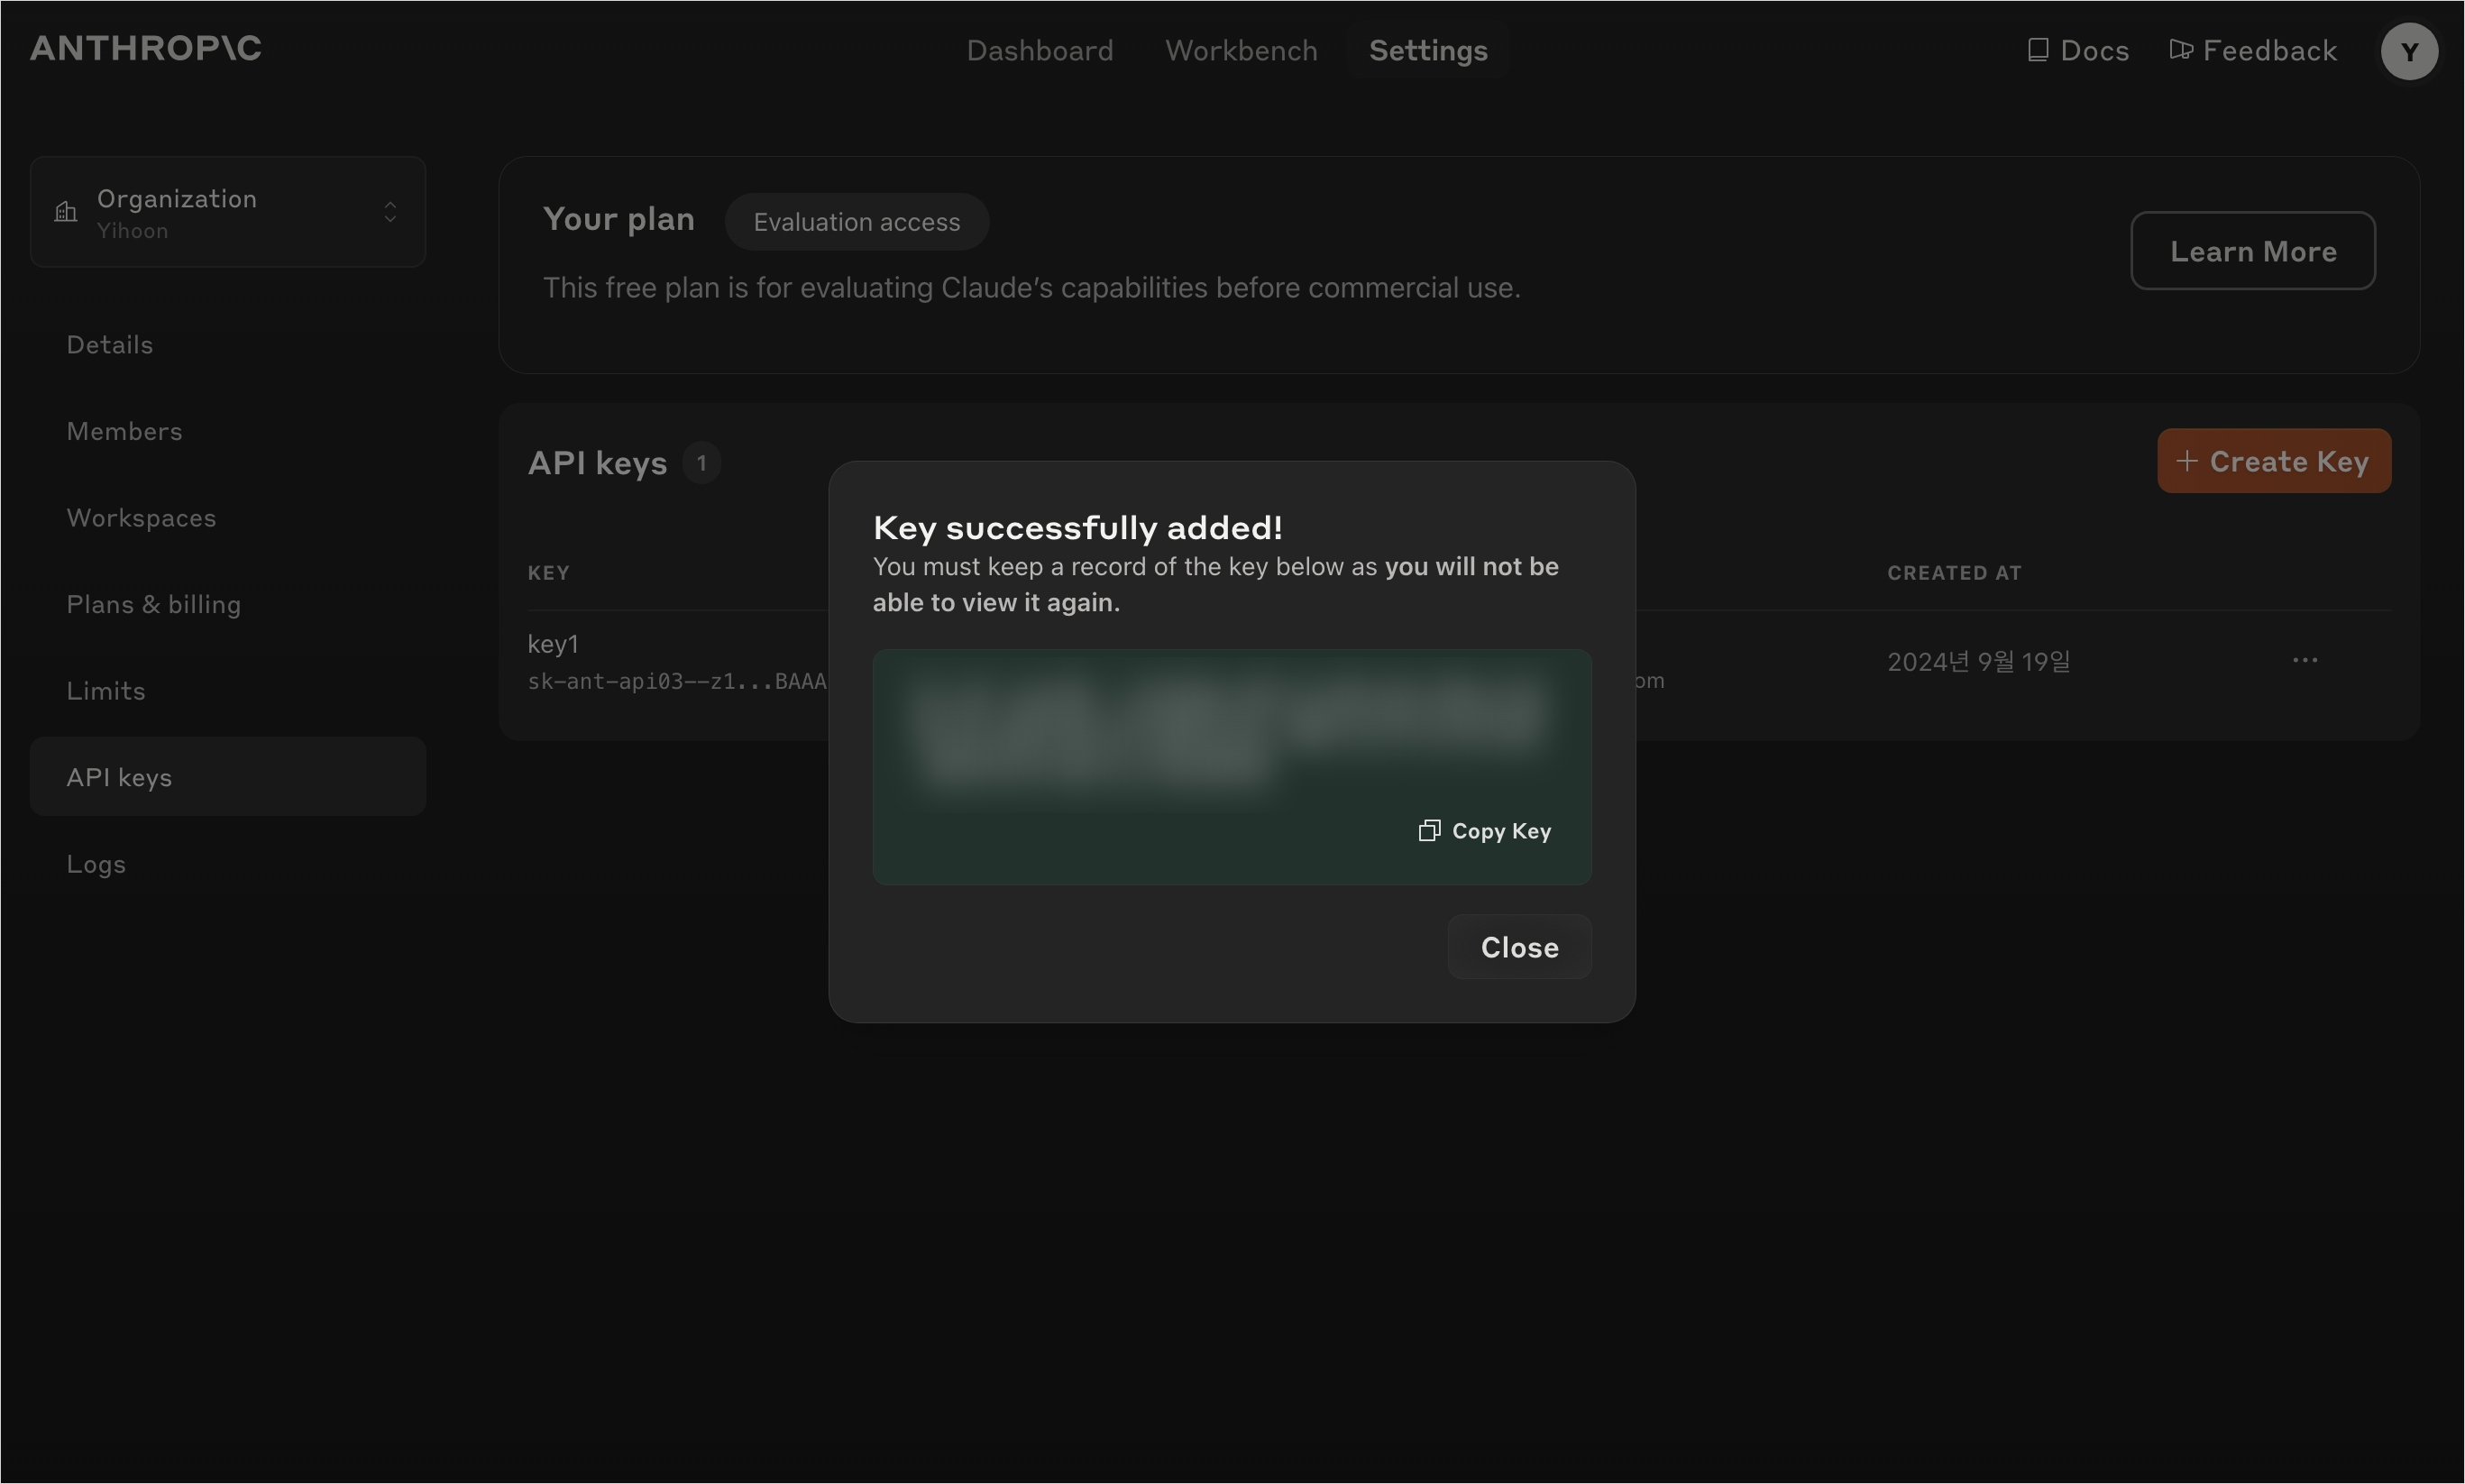This screenshot has width=2465, height=1484.
Task: Click the Anthropic logo
Action: (146, 48)
